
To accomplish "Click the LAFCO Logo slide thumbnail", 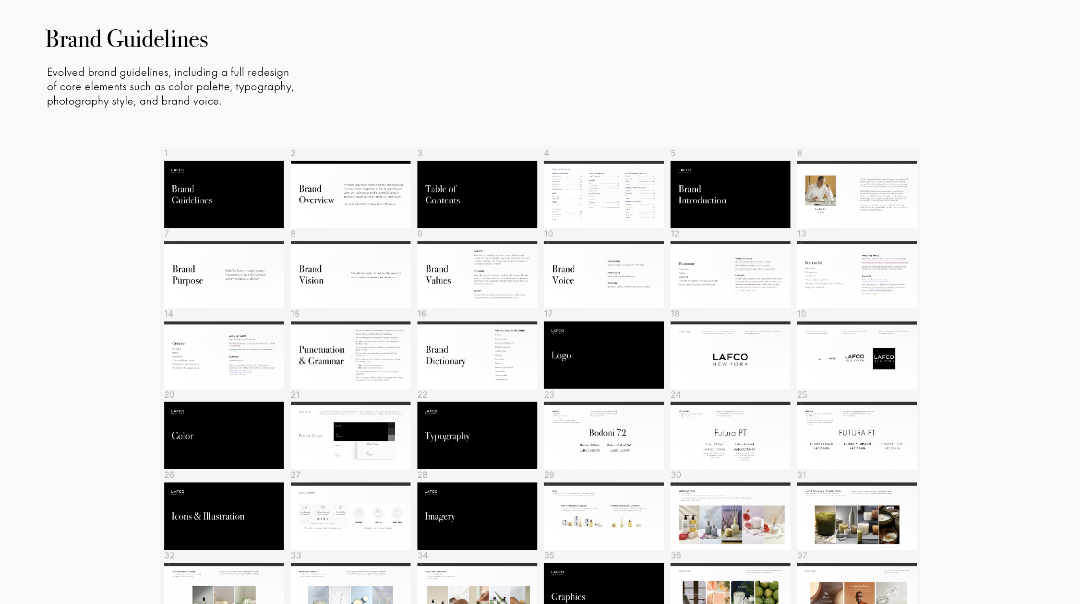I will coord(604,355).
